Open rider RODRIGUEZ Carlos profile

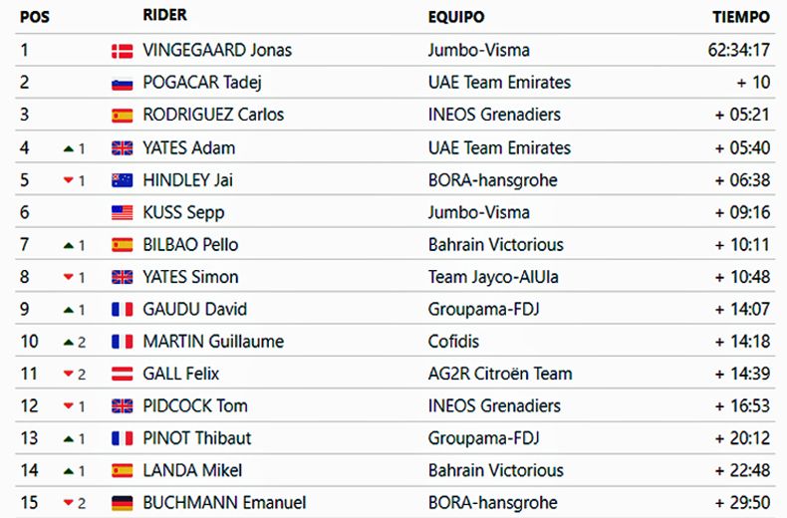213,115
